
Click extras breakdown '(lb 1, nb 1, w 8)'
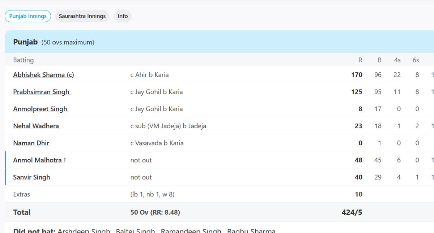coord(152,194)
